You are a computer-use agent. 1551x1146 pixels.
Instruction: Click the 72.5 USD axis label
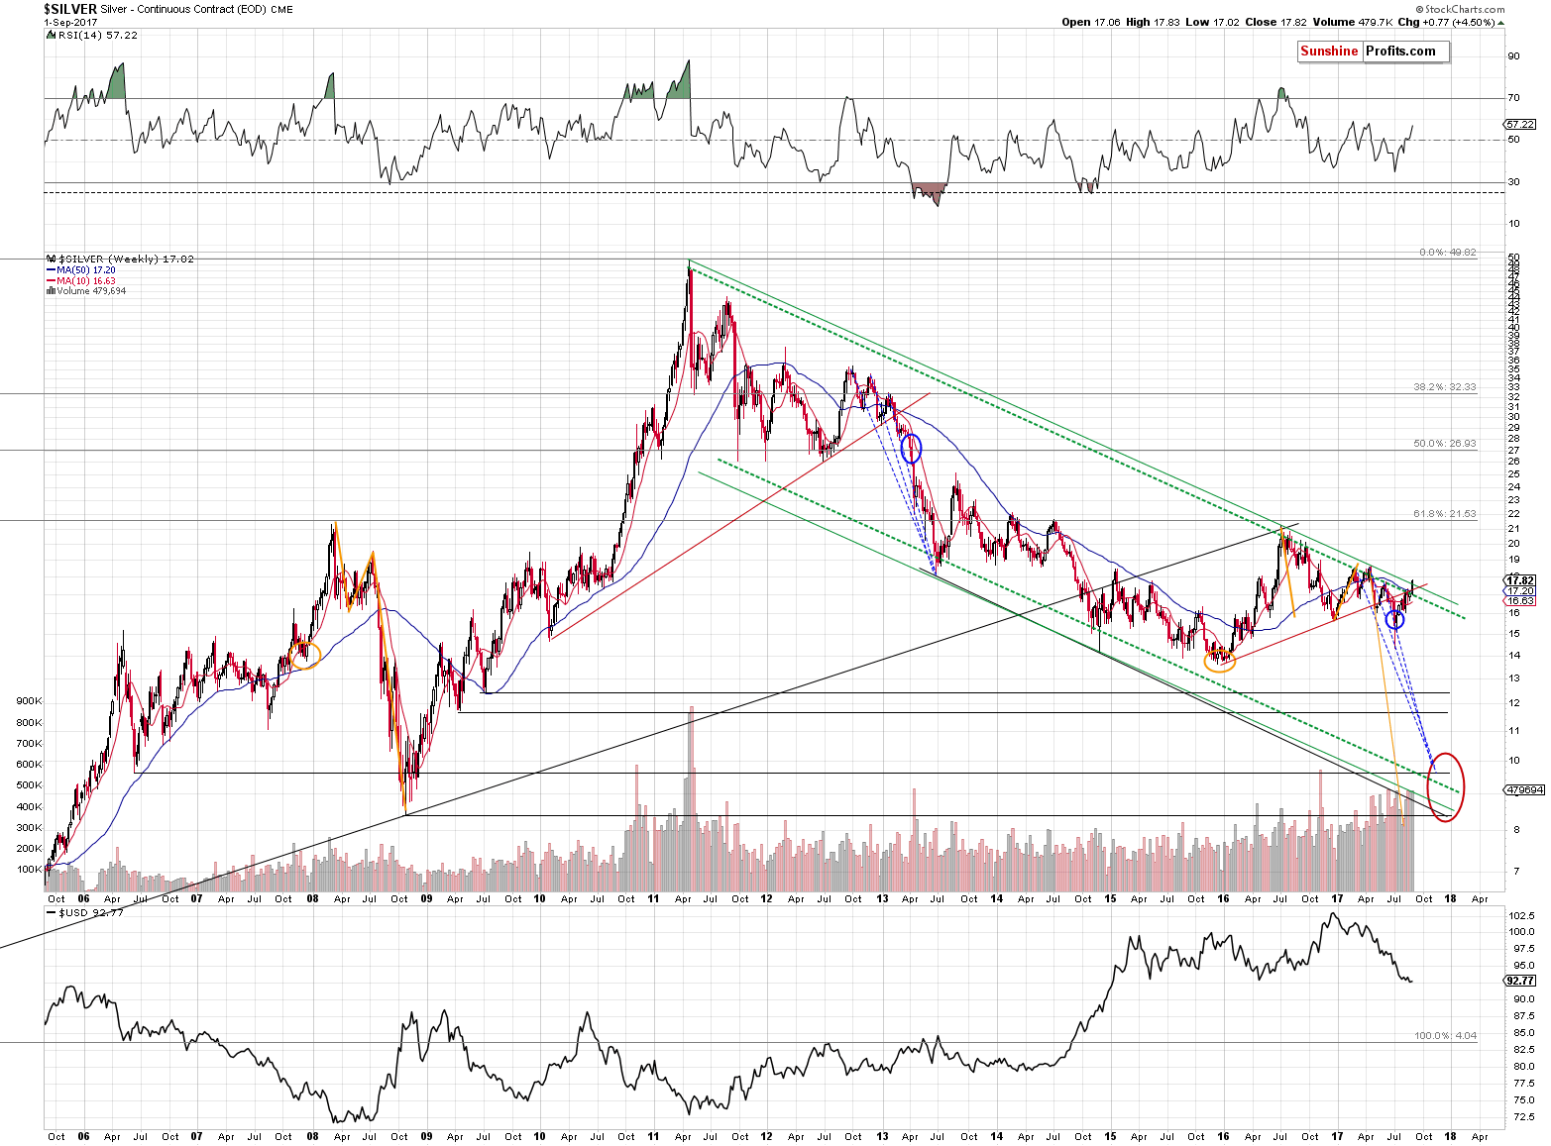pyautogui.click(x=1519, y=1117)
